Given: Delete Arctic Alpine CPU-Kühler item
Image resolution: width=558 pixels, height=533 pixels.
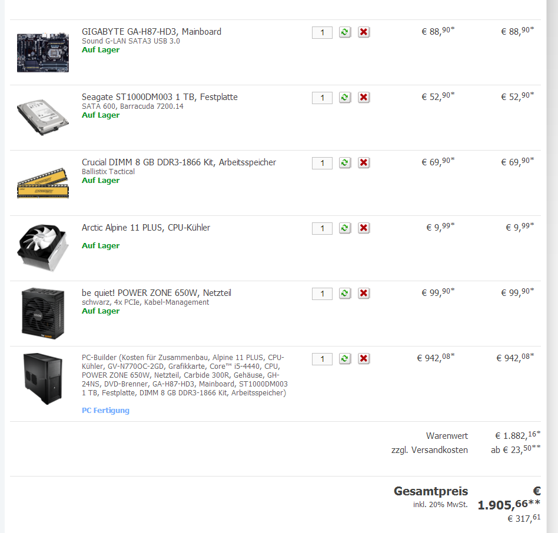Looking at the screenshot, I should [364, 228].
